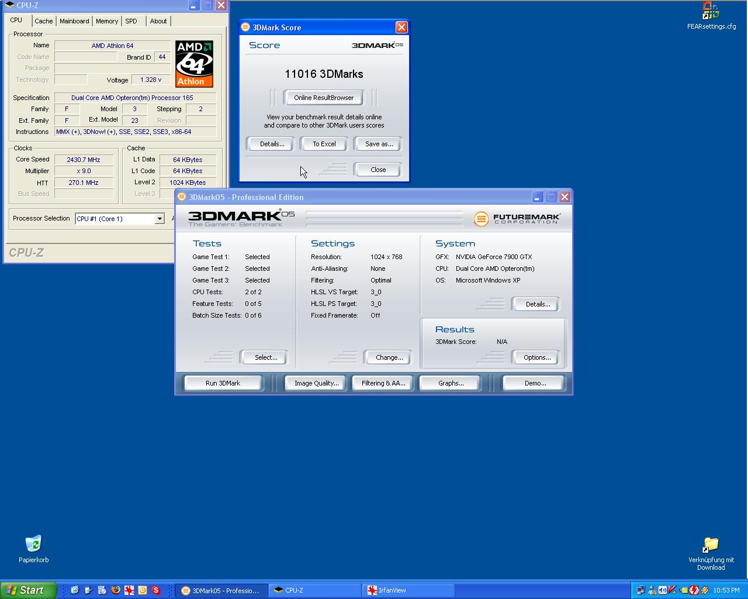The image size is (748, 599).
Task: Launch IrfanView from the quick launch bar
Action: click(129, 590)
